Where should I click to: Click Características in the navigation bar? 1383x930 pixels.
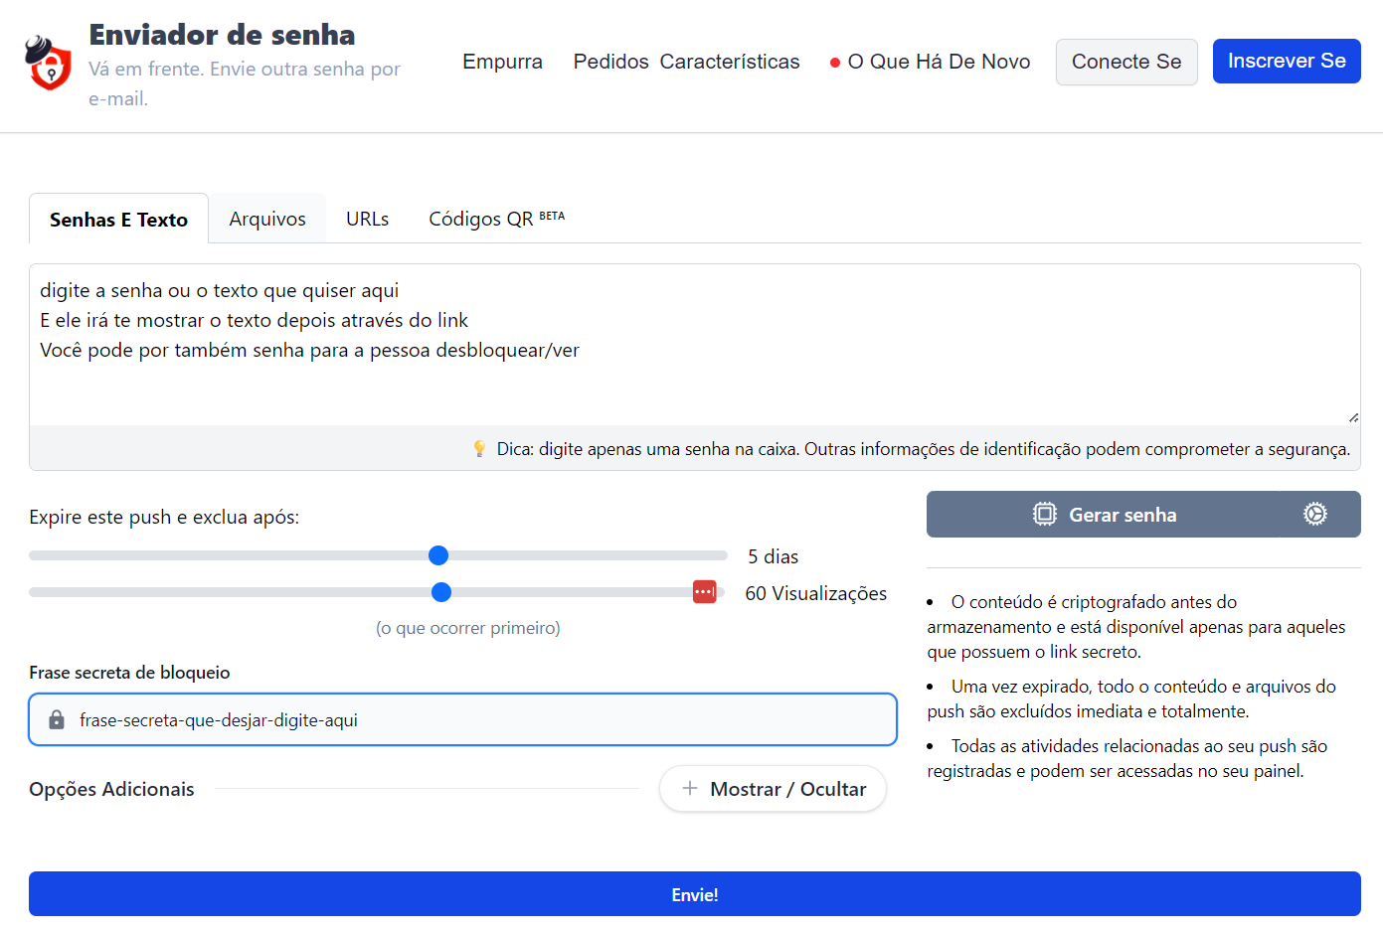click(x=730, y=61)
